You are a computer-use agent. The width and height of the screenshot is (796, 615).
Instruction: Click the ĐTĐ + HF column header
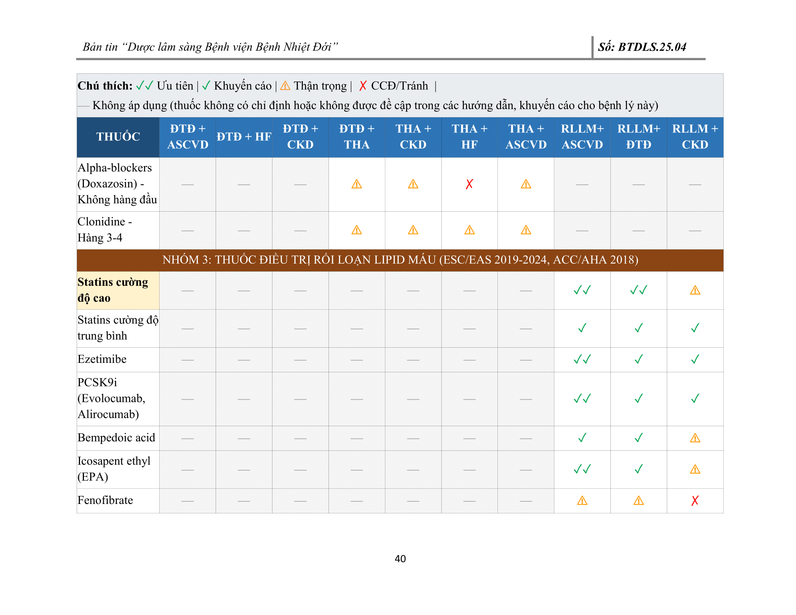244,137
